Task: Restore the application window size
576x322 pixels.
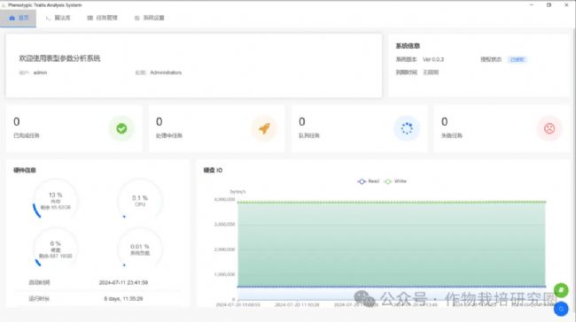Action: pyautogui.click(x=549, y=5)
